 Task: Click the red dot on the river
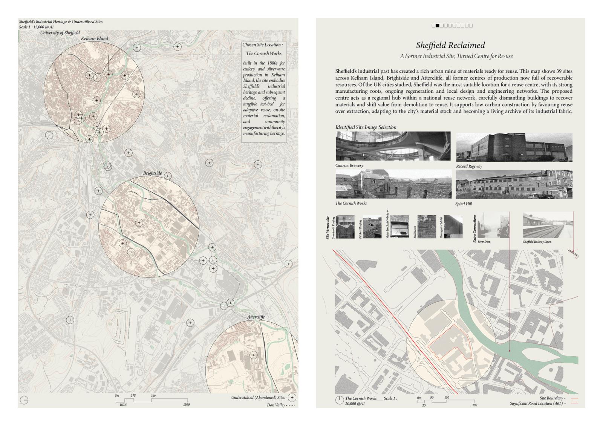(x=510, y=351)
